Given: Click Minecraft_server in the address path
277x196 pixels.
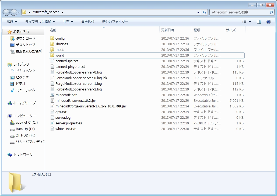Looking at the screenshot, I should (x=46, y=12).
